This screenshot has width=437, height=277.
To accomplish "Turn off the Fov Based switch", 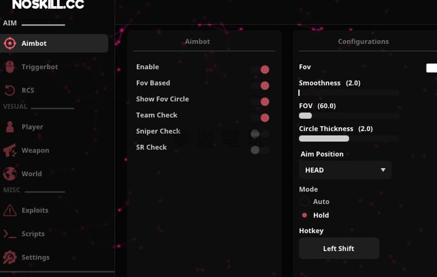I will 260,85.
